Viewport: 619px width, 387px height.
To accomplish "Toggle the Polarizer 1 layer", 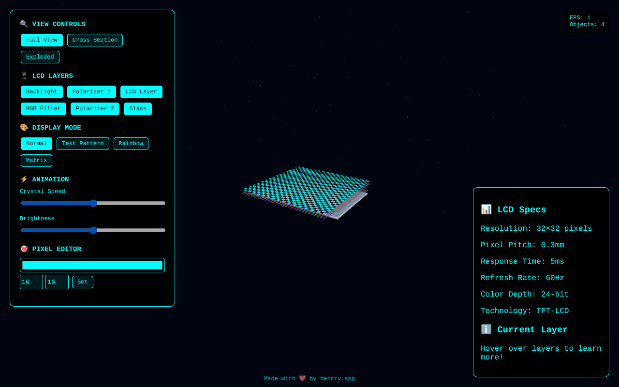I will pos(91,92).
